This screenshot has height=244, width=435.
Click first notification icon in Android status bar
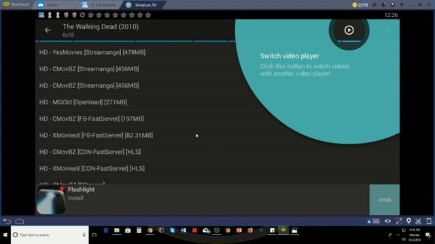click(x=41, y=15)
